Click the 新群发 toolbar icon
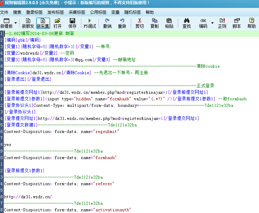Image resolution: width=259 pixels, height=213 pixels. pyautogui.click(x=28, y=23)
